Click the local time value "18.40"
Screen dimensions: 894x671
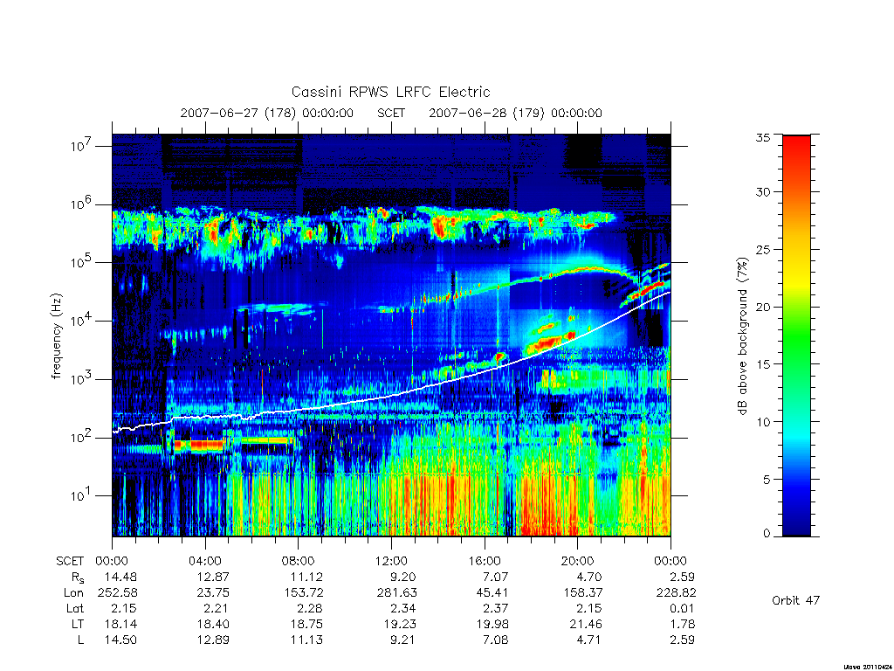coord(213,624)
